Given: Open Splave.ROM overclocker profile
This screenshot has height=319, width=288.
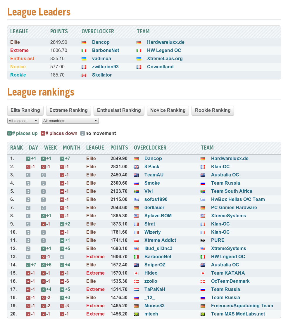Looking at the screenshot, I should [x=158, y=216].
